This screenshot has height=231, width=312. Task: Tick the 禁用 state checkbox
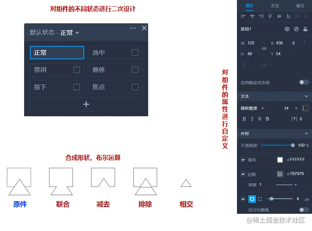click(x=77, y=70)
